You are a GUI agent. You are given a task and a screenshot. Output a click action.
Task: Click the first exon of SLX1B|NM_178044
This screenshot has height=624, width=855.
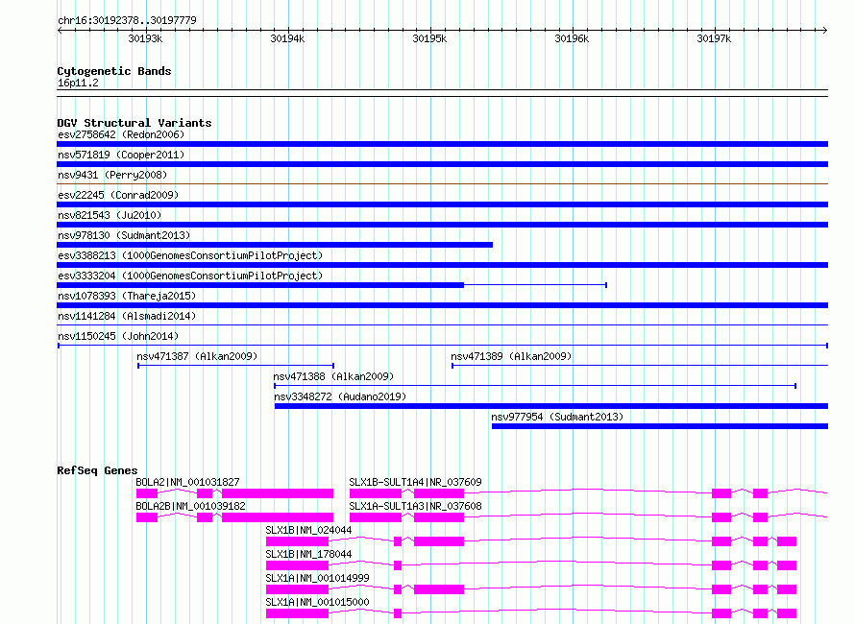click(x=297, y=565)
